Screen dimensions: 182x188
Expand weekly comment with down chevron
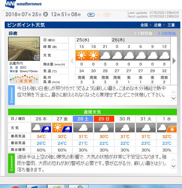pyautogui.click(x=174, y=166)
